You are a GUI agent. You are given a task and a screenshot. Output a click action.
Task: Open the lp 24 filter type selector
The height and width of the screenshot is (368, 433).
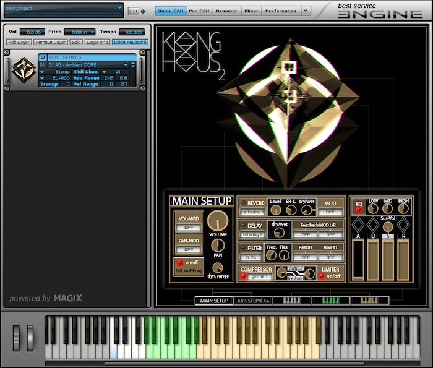(x=251, y=257)
